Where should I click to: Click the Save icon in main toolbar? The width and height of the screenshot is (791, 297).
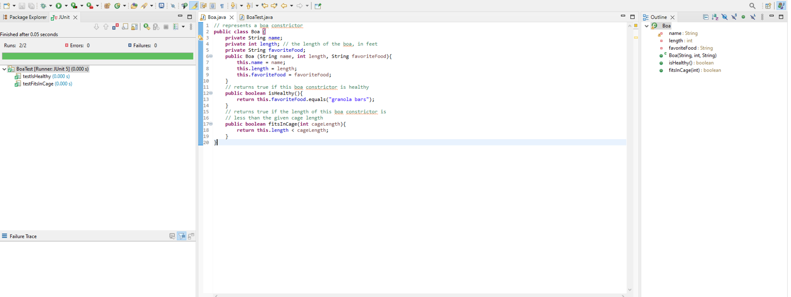click(x=22, y=6)
